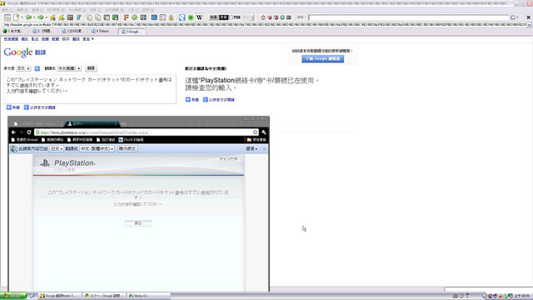Image resolution: width=533 pixels, height=300 pixels.
Task: Click the taskbar clock
Action: click(x=522, y=296)
